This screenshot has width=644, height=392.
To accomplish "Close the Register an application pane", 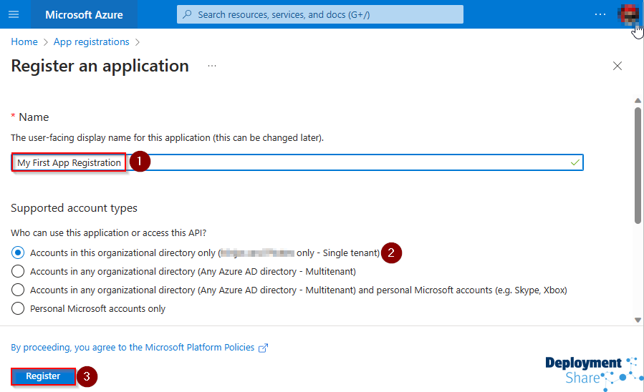I will point(617,66).
